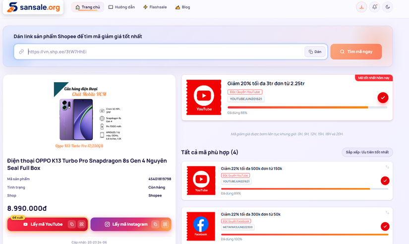
Task: Click the OPPO K13 Turbo Pro product title
Action: click(87, 164)
